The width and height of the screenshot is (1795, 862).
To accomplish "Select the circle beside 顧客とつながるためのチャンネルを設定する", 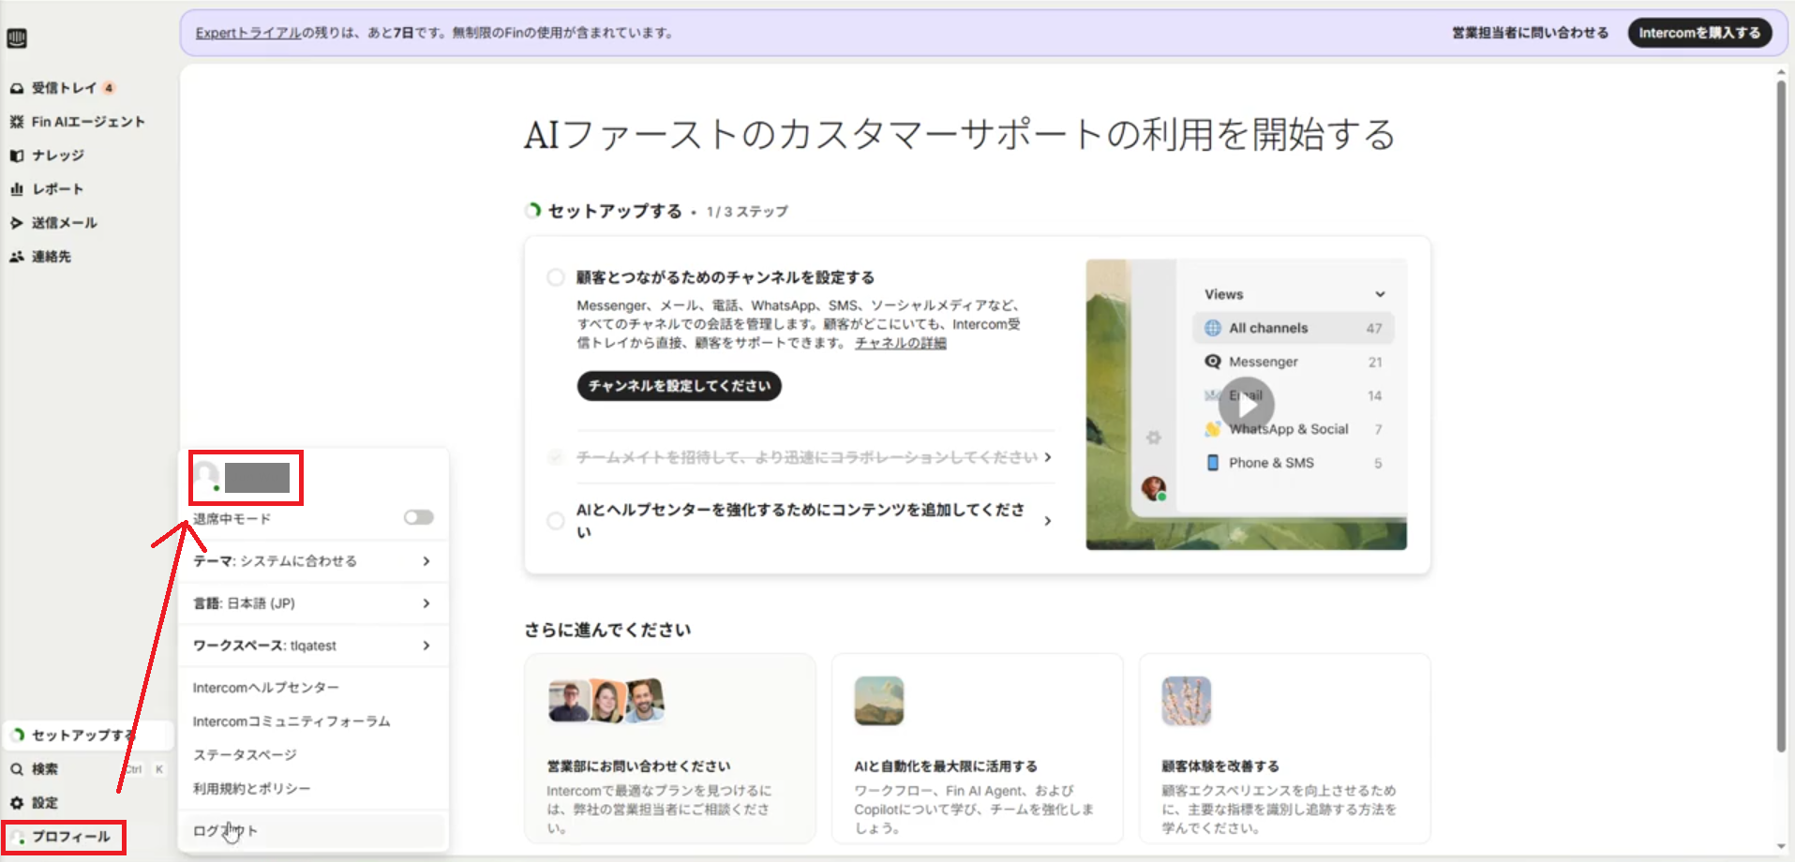I will coord(556,277).
